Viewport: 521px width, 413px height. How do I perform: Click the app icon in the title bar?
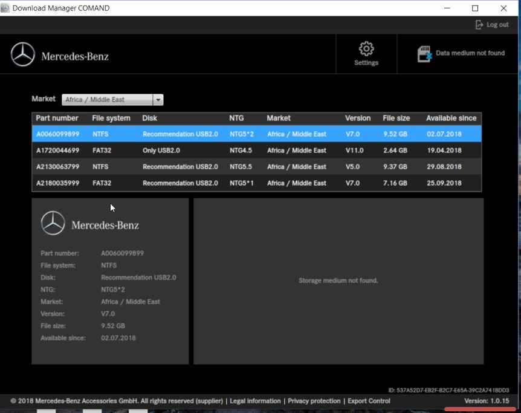[5, 8]
